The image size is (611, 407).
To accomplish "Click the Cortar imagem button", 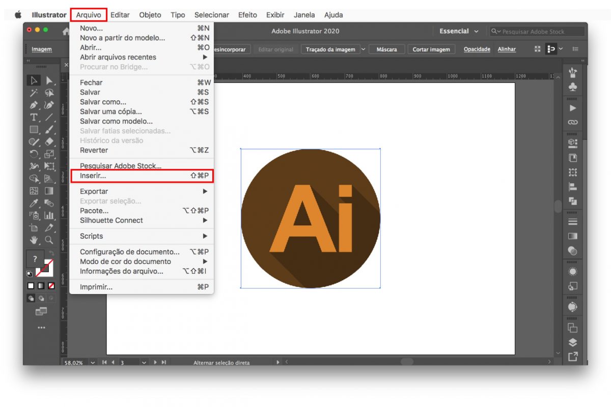I will pos(431,49).
